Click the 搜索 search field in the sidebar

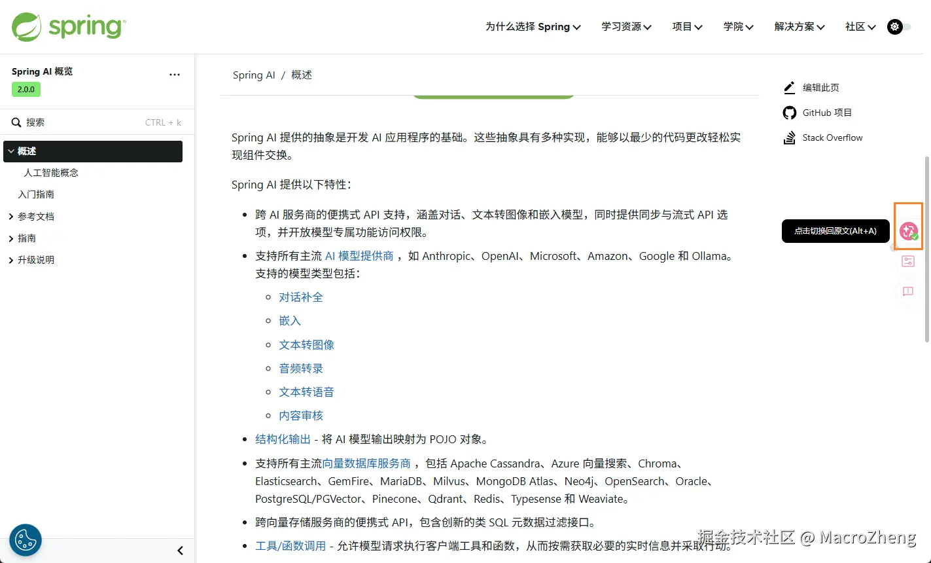97,122
